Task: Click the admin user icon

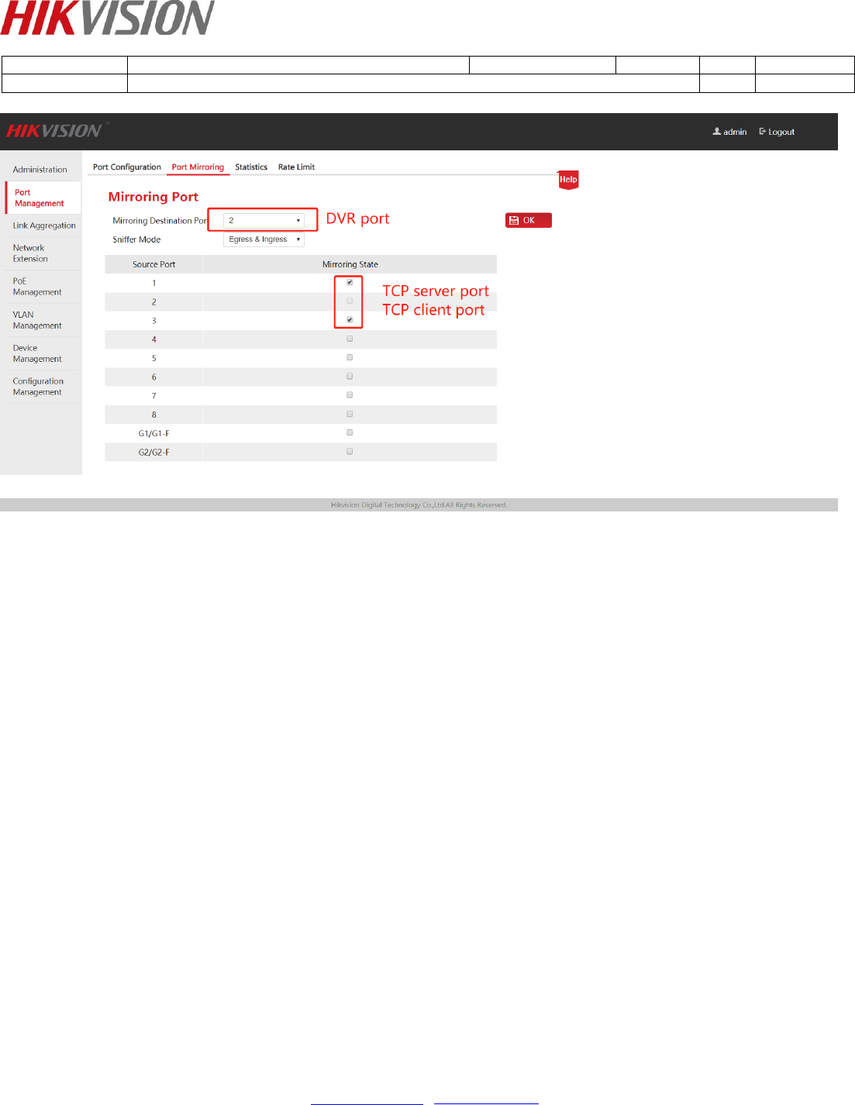Action: [x=717, y=132]
